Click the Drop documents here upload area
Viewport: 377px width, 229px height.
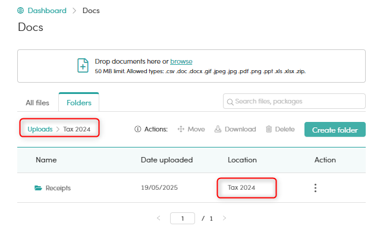click(191, 66)
